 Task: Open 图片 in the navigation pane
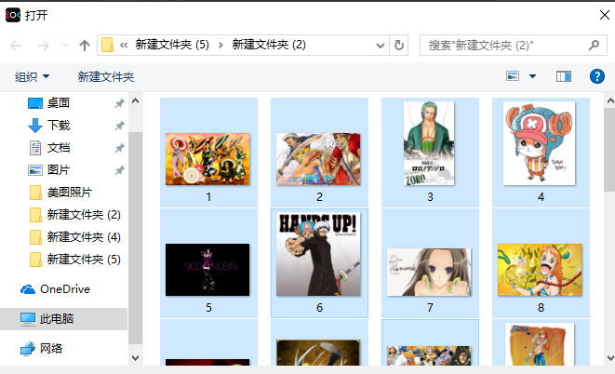click(x=58, y=169)
